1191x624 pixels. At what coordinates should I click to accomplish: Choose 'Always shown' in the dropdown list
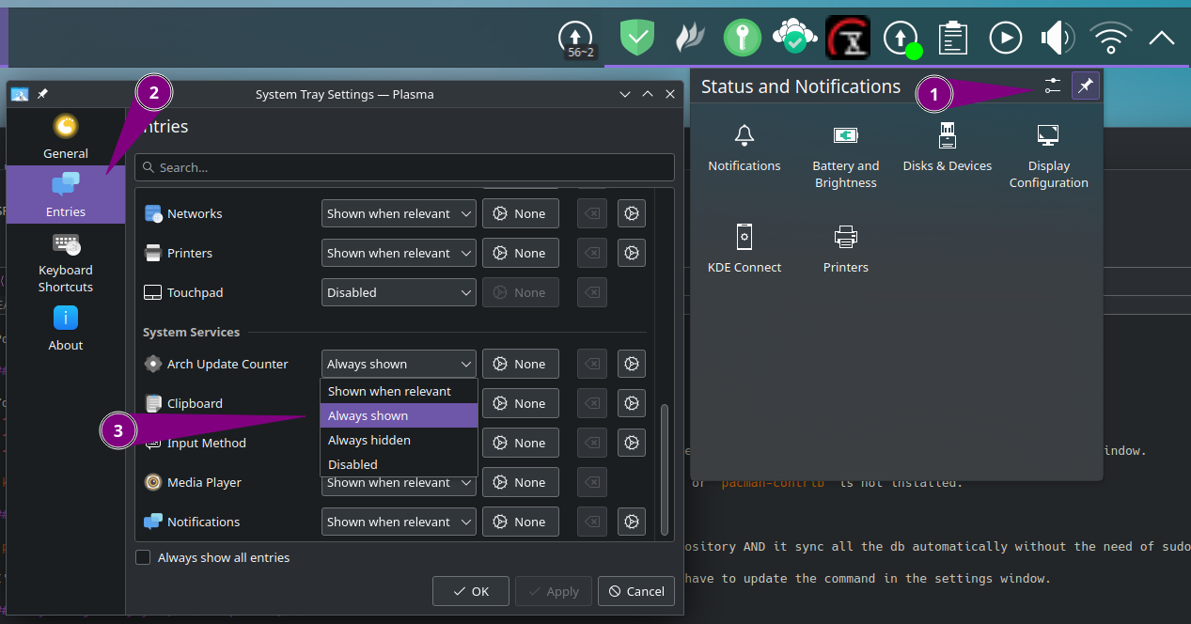(x=399, y=415)
